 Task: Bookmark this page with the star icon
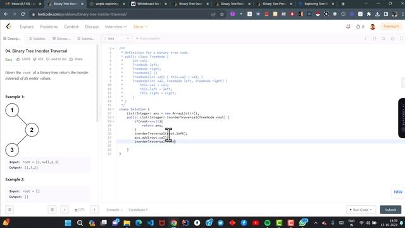coord(222,14)
